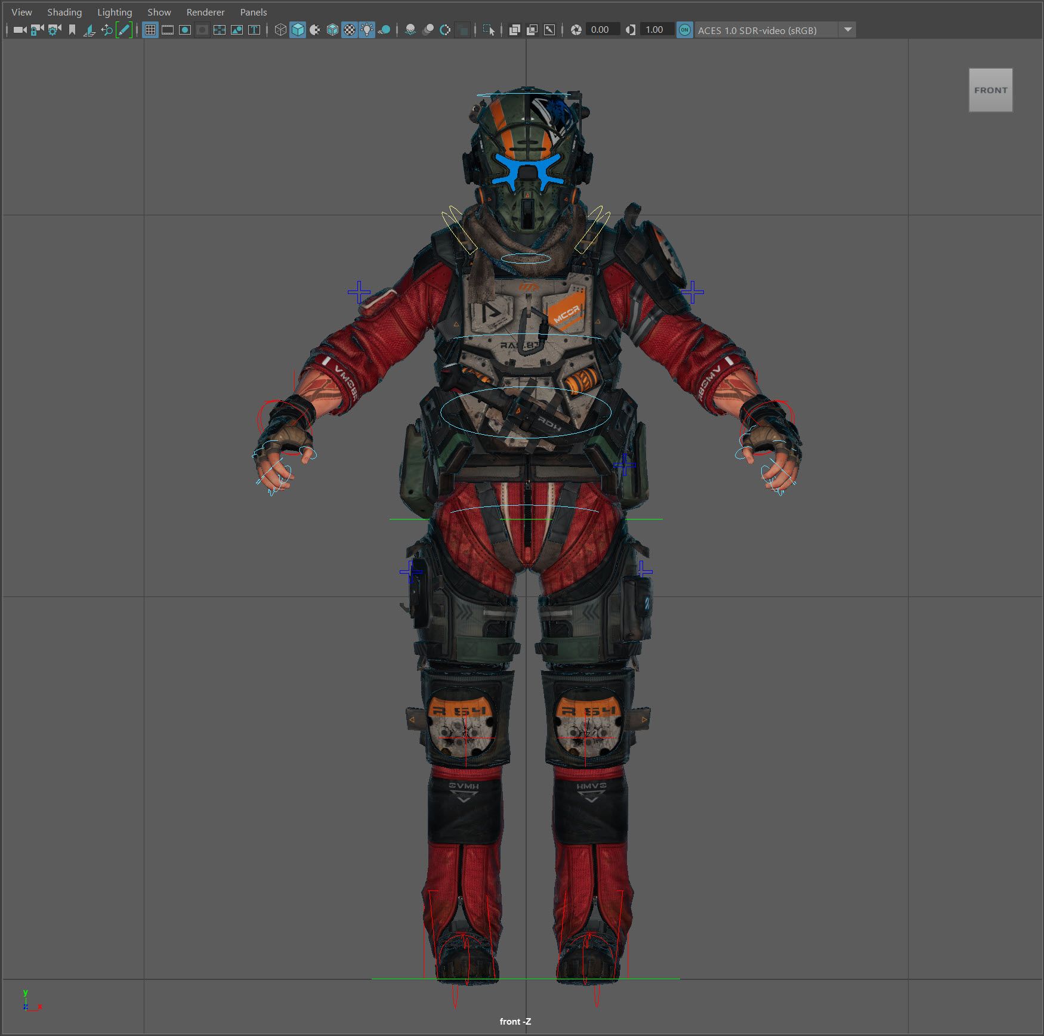1044x1036 pixels.
Task: Click the Gamma value field 1.00
Action: (x=656, y=30)
